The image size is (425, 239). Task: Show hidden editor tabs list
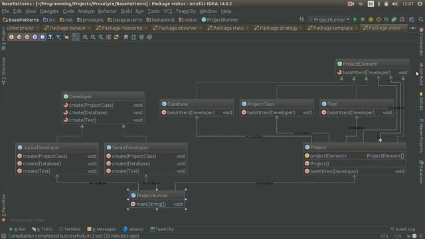412,28
